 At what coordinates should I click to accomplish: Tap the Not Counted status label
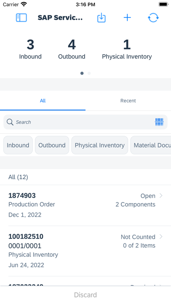pyautogui.click(x=138, y=237)
